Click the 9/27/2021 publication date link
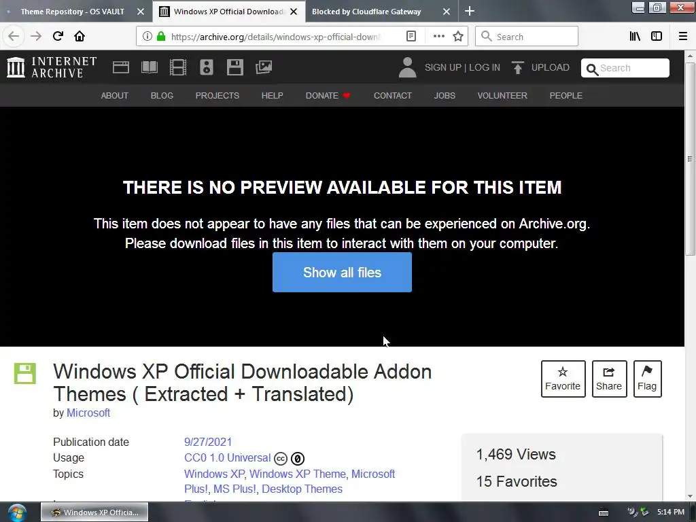This screenshot has height=522, width=696. point(208,442)
